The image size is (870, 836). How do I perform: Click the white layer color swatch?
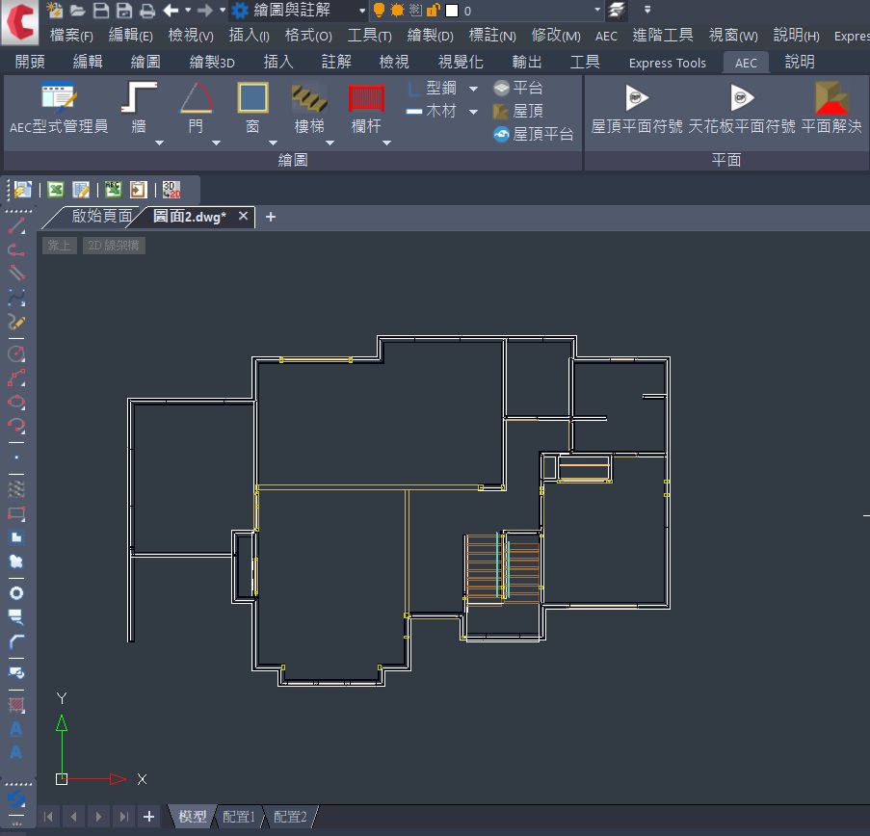(x=452, y=11)
